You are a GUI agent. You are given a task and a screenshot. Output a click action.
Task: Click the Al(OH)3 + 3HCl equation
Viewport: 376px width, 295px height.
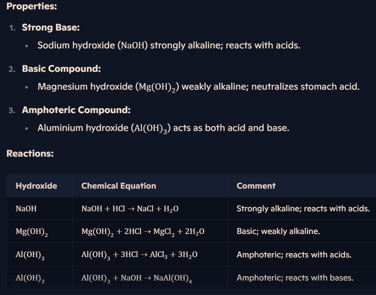tap(139, 255)
